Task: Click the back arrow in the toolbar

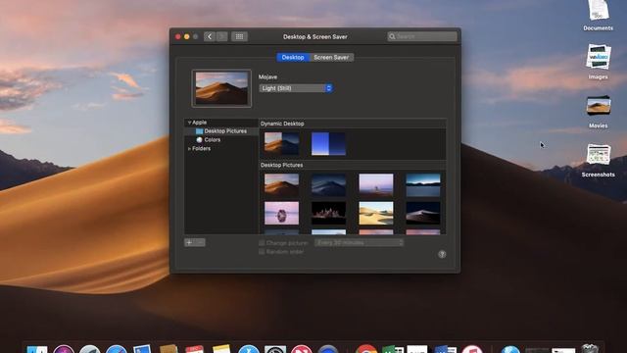Action: pos(210,36)
